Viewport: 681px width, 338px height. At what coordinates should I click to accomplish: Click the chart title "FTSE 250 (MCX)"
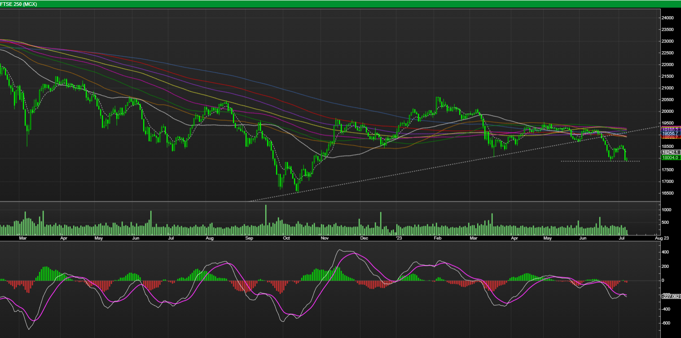18,4
